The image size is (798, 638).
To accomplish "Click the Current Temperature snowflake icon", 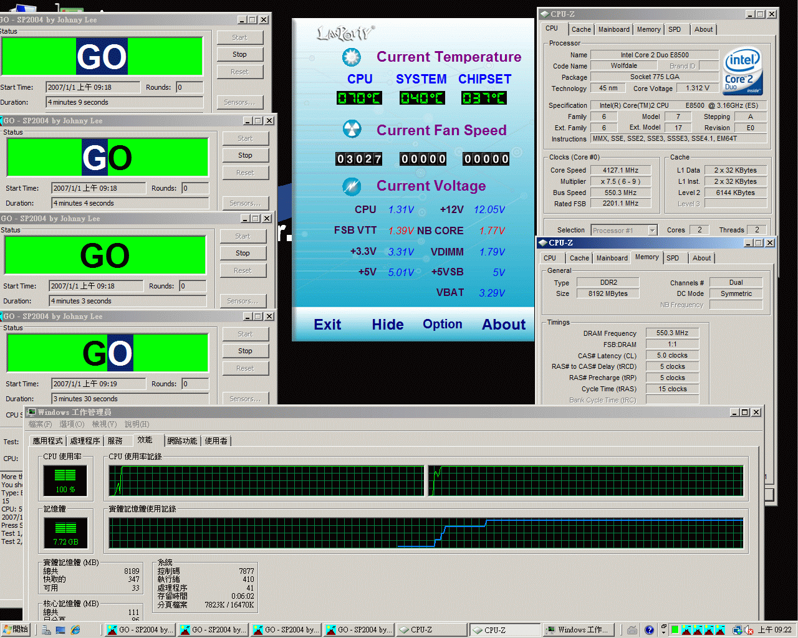I will point(352,57).
